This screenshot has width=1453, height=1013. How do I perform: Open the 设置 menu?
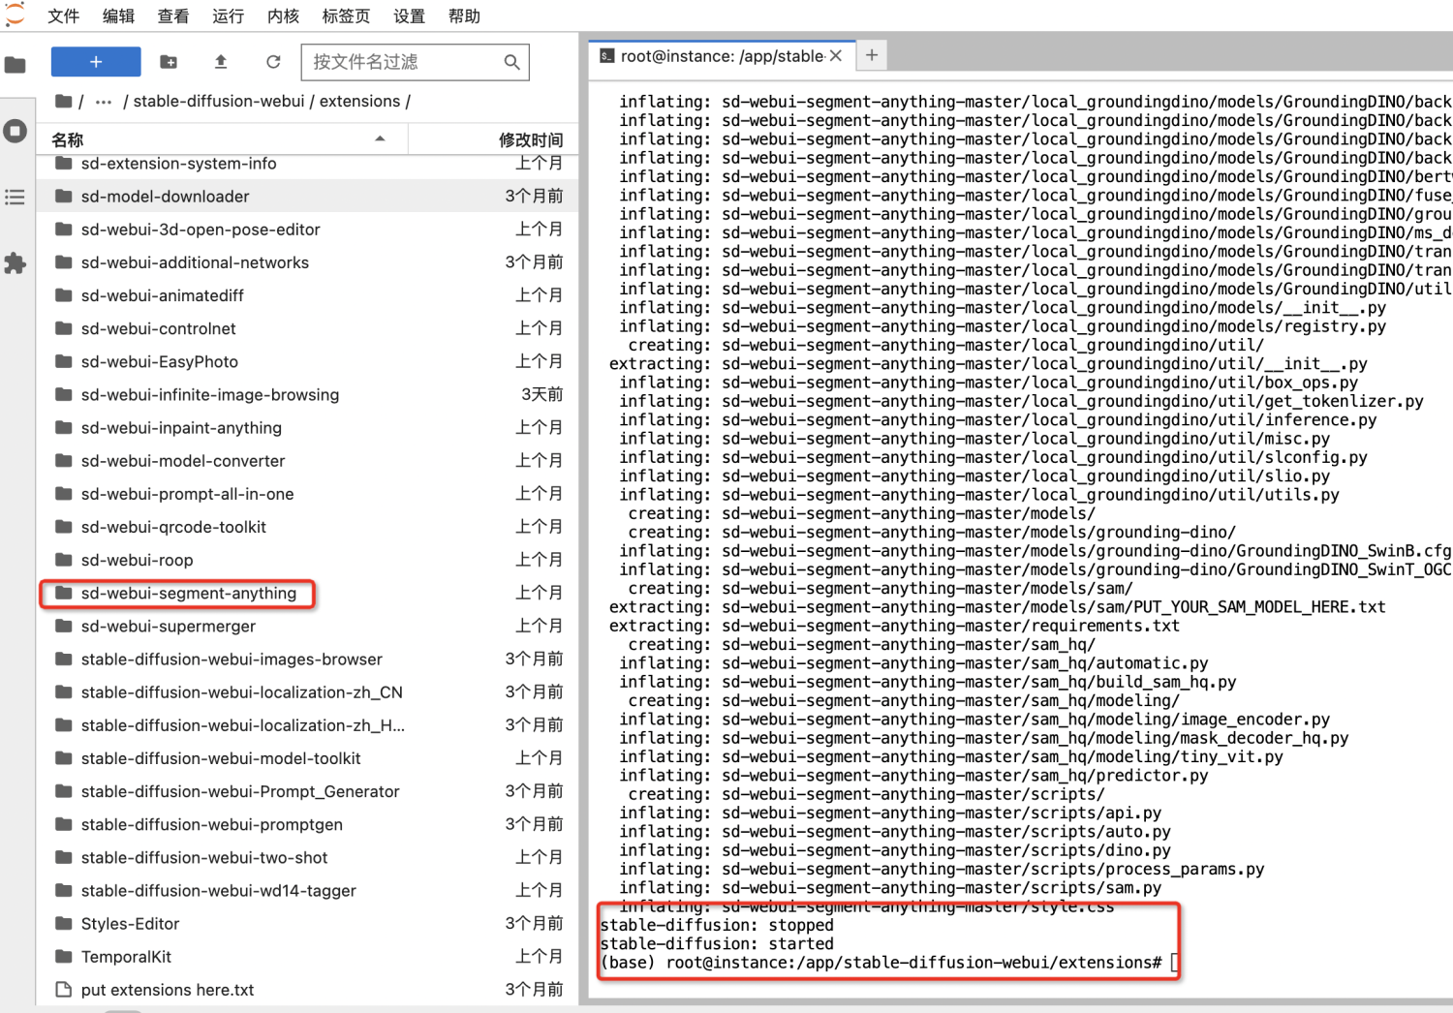pyautogui.click(x=409, y=15)
